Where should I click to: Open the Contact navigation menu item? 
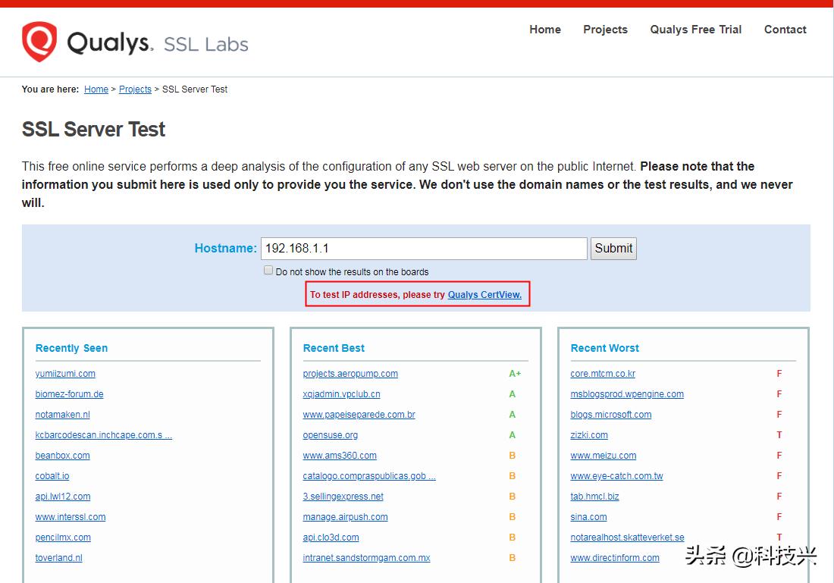785,30
